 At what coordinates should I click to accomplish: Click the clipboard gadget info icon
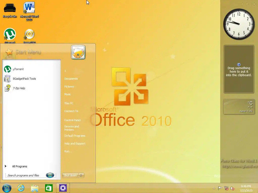[x=239, y=65]
